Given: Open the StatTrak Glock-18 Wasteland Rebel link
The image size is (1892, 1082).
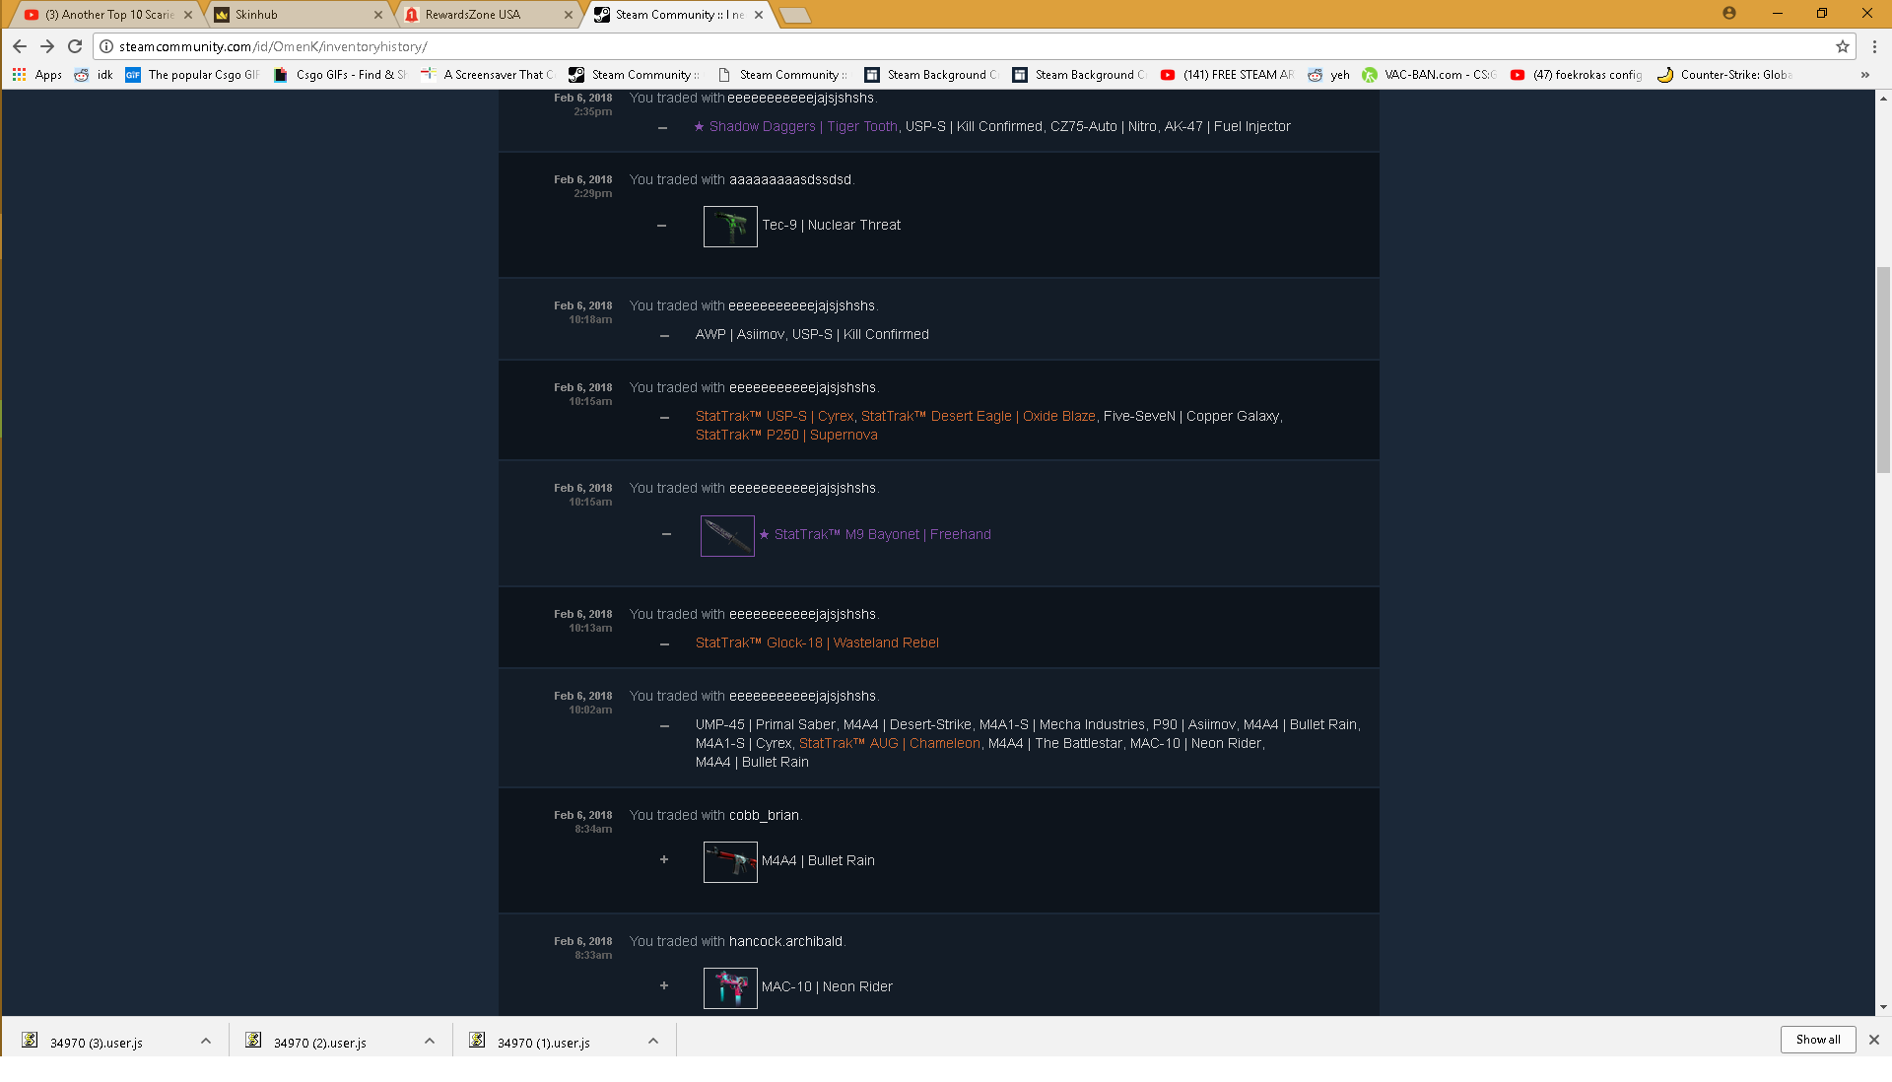Looking at the screenshot, I should click(816, 643).
